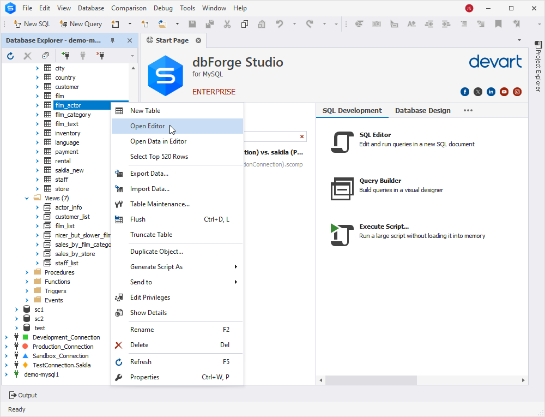Screen dimensions: 545x417
Task: Open Devart's Facebook social icon
Action: pyautogui.click(x=465, y=92)
